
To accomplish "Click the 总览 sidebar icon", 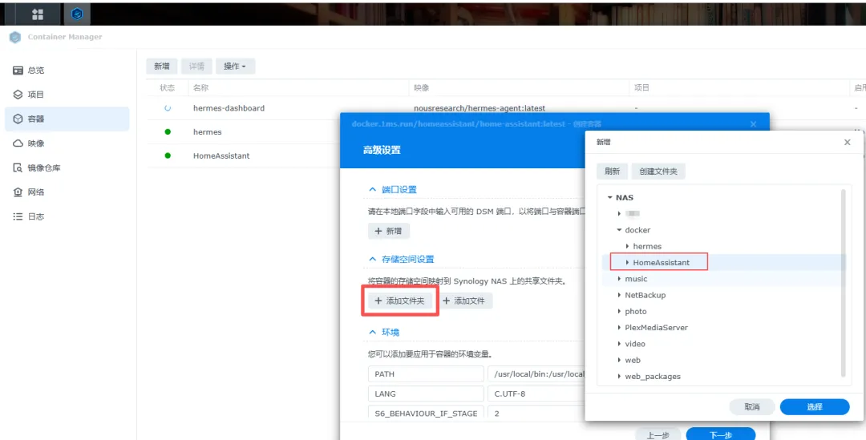I will coord(18,70).
